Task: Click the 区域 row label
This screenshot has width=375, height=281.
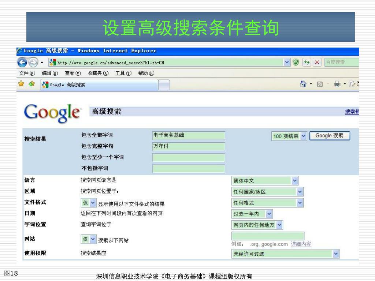Action: click(x=30, y=191)
